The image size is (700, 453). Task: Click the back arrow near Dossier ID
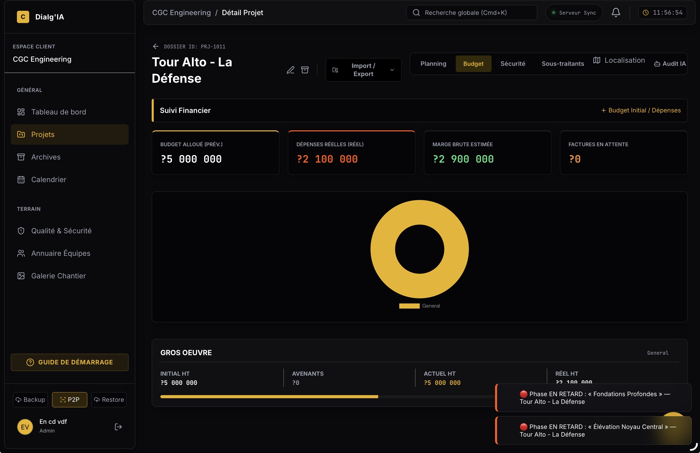tap(156, 46)
